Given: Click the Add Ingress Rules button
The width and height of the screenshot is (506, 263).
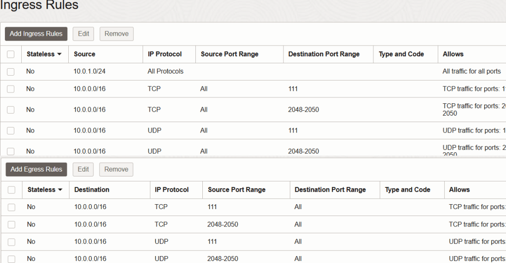Looking at the screenshot, I should tap(36, 34).
